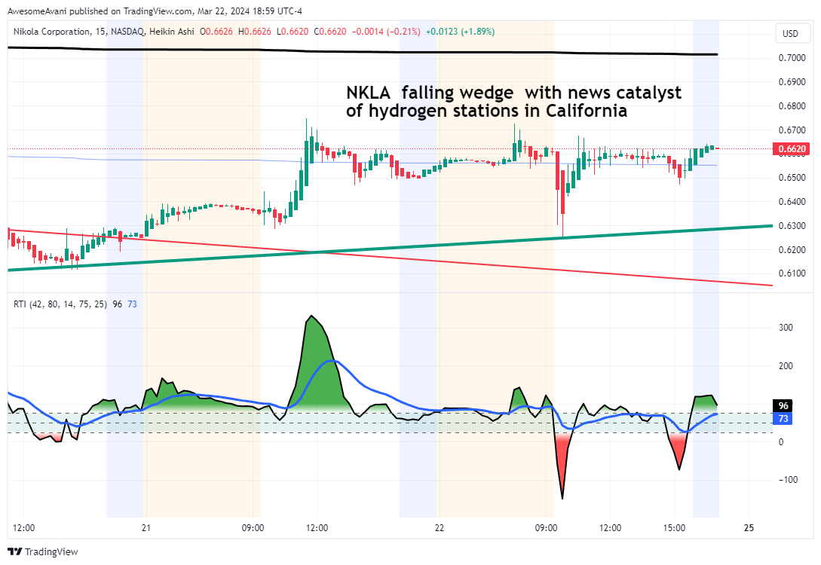
Task: Click the 0.6300 price axis label
Action: pos(792,225)
